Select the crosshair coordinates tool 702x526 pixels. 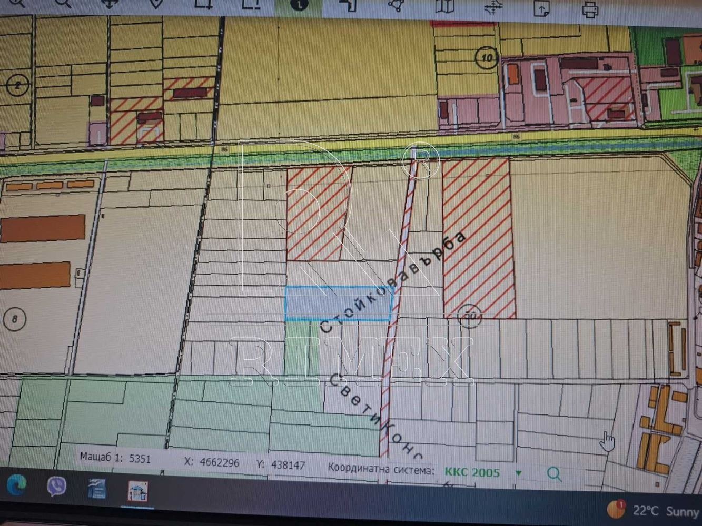coord(493,7)
